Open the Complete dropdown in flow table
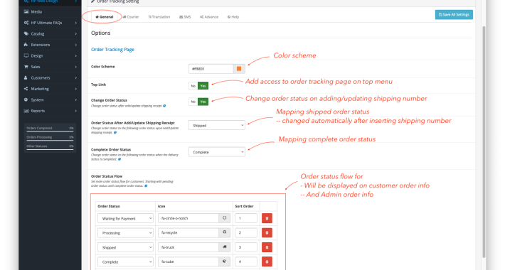 [125, 261]
